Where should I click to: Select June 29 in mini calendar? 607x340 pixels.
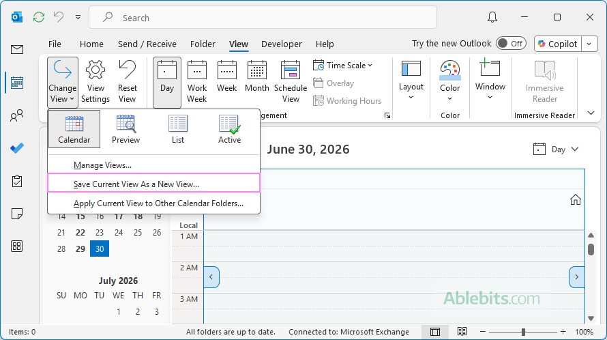pos(80,249)
